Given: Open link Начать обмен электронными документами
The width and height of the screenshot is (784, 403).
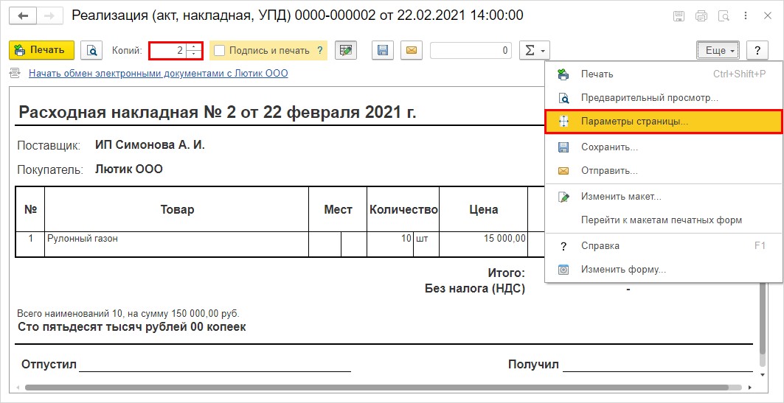Looking at the screenshot, I should [x=159, y=74].
